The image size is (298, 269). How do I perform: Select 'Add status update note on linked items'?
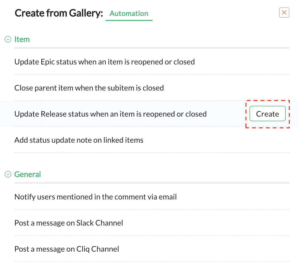79,140
